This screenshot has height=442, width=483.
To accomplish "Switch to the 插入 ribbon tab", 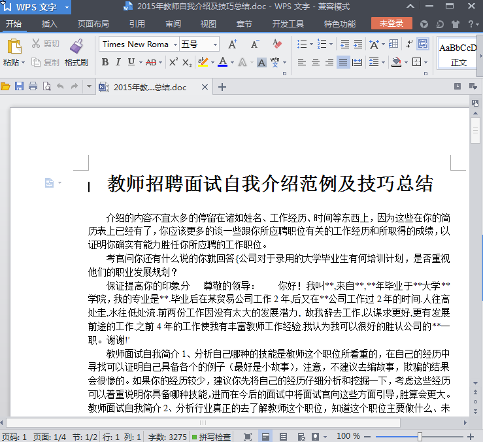I will 50,24.
